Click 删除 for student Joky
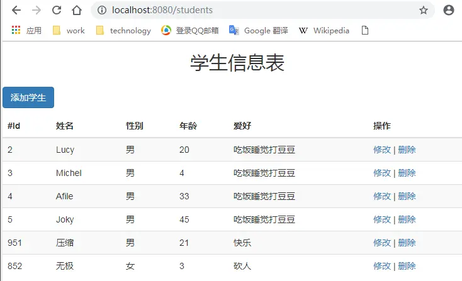Viewport: 462px width, 281px height. [x=407, y=219]
